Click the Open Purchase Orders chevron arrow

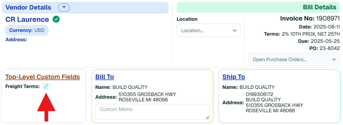click(x=334, y=60)
